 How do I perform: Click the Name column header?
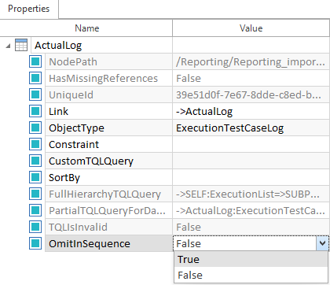point(86,28)
